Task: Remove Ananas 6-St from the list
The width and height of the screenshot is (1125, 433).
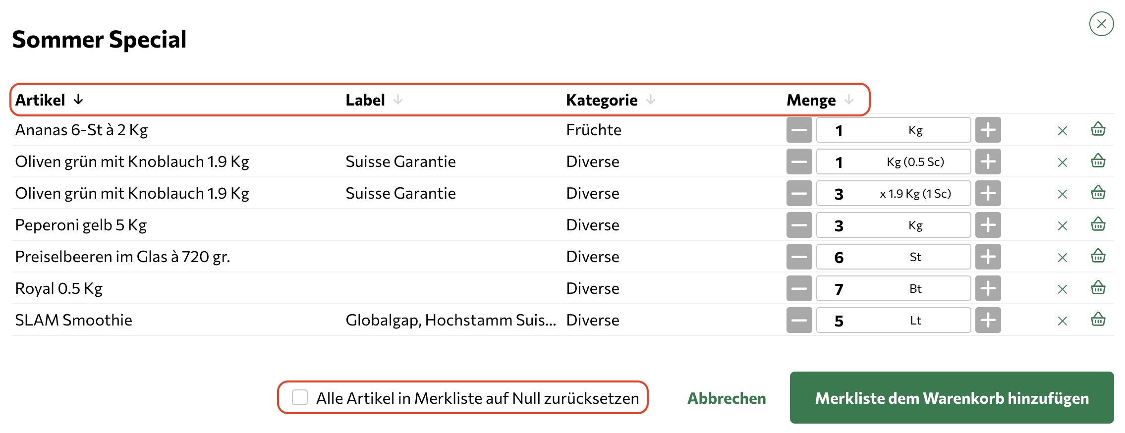Action: tap(1062, 131)
